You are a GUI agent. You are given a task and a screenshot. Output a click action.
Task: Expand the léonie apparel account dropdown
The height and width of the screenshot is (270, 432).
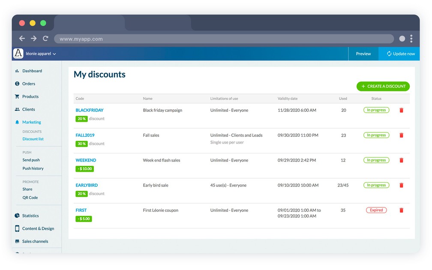pos(54,54)
